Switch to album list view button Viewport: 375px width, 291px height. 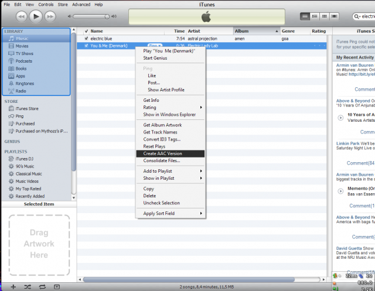(315, 16)
